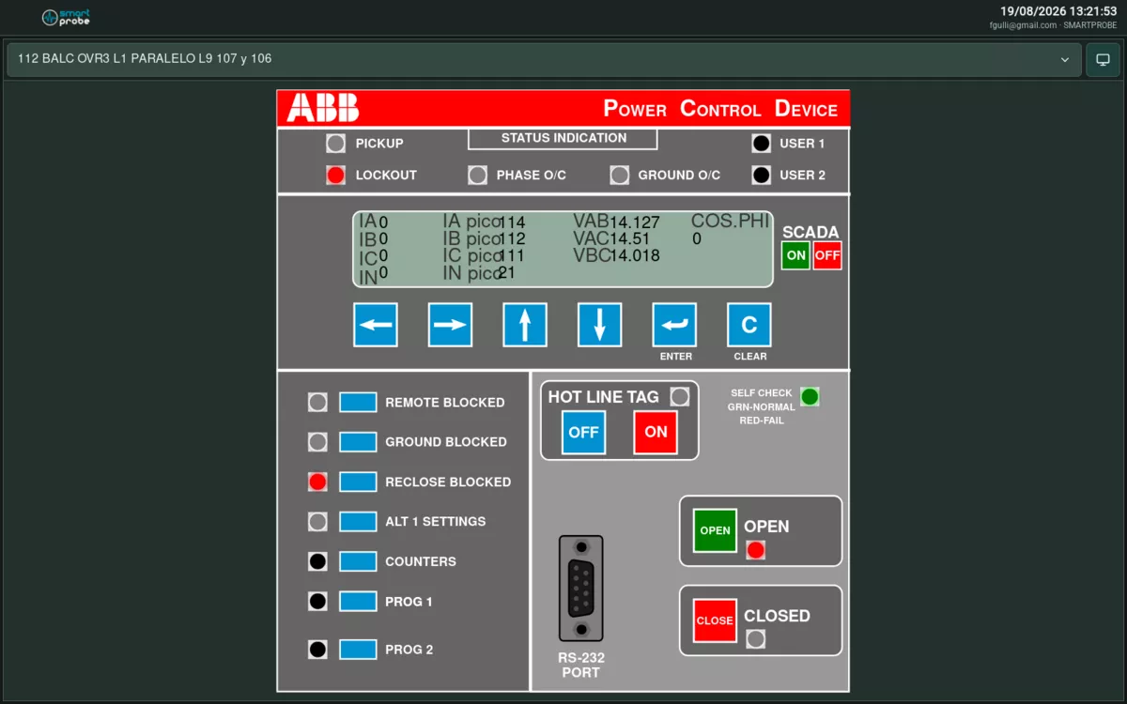This screenshot has height=704, width=1127.
Task: Click the smartprobe logo
Action: pos(66,17)
